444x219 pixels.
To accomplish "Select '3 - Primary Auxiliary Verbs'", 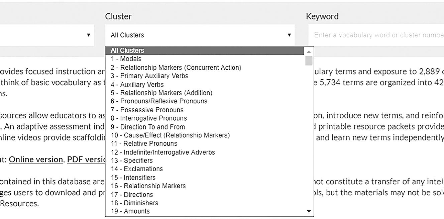I will tap(149, 76).
